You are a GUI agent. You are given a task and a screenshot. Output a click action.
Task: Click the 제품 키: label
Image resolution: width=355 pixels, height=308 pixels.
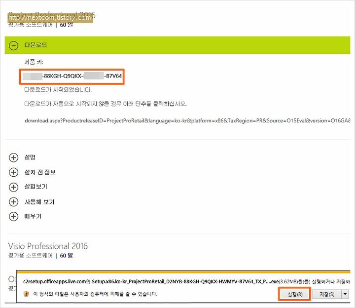click(x=34, y=62)
